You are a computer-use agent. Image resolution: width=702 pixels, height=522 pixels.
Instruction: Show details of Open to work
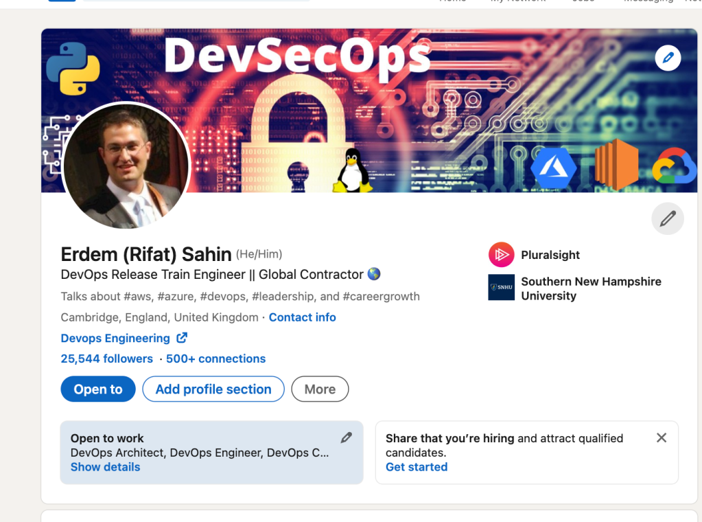coord(105,467)
